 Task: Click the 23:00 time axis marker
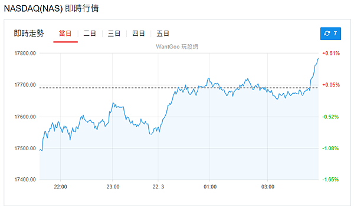pos(113,187)
